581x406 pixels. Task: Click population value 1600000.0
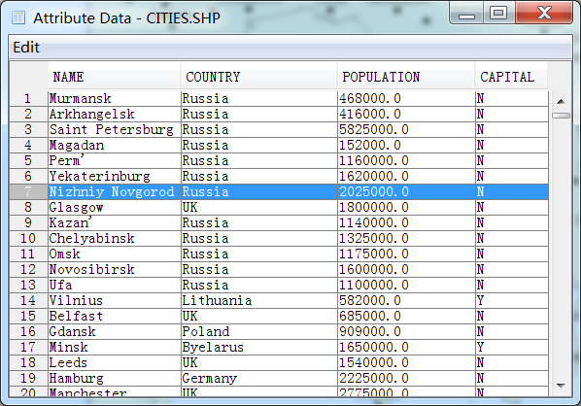click(406, 270)
